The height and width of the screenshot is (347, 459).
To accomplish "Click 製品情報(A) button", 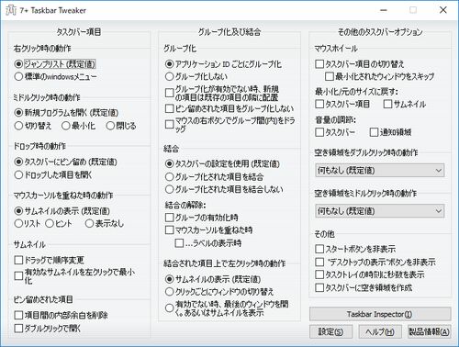I will coord(429,331).
